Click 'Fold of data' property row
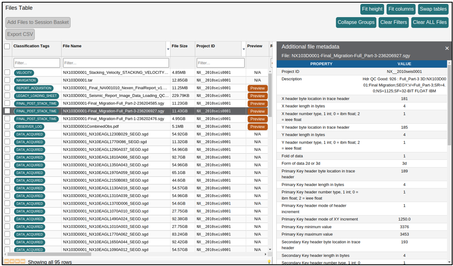The image size is (453, 266). (362, 156)
